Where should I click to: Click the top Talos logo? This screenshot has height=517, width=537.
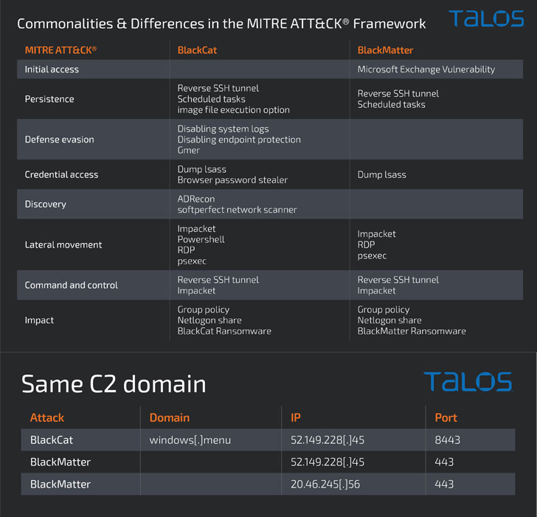(486, 18)
